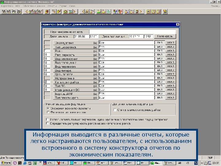This screenshot has height=166, width=221.
Task: Click the Все field in Цель полета row
Action: [126, 74]
